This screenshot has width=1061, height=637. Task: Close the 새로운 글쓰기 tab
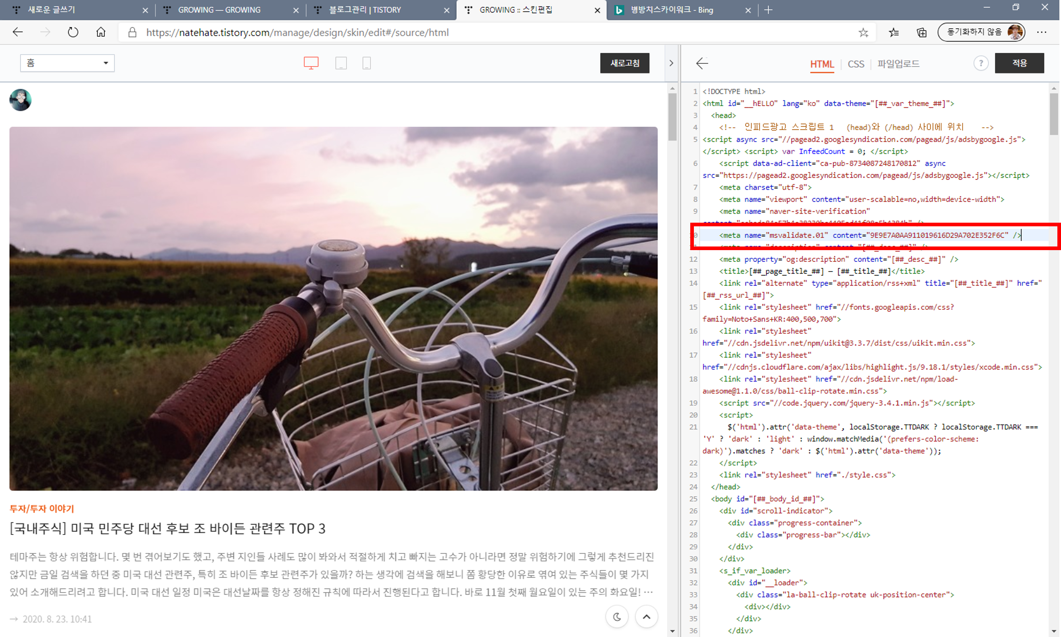point(145,10)
